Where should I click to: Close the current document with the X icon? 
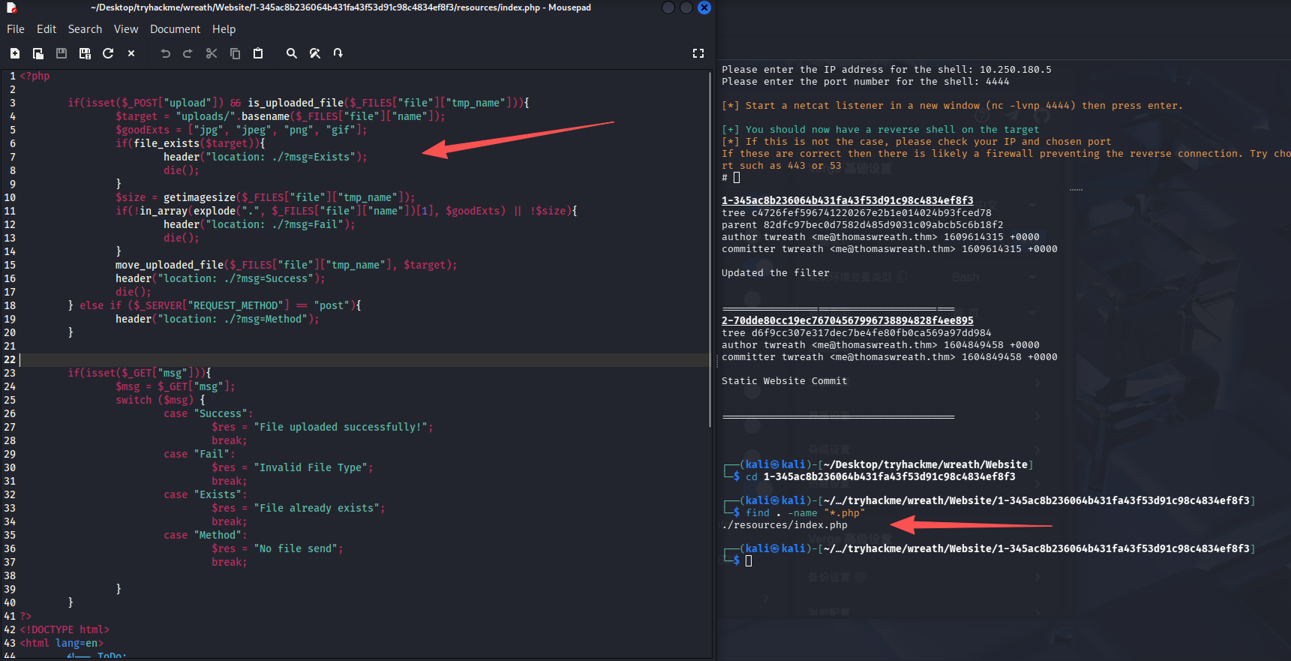(x=131, y=53)
